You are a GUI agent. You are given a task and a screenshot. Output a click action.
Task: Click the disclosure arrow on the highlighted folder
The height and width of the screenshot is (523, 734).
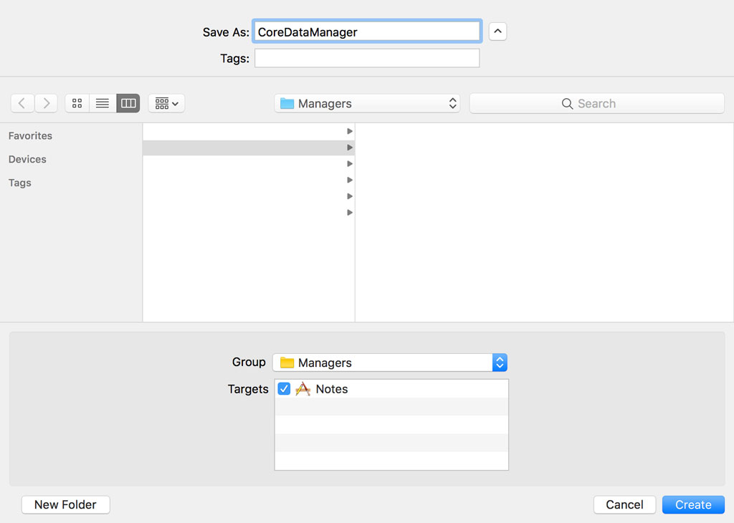pos(349,148)
